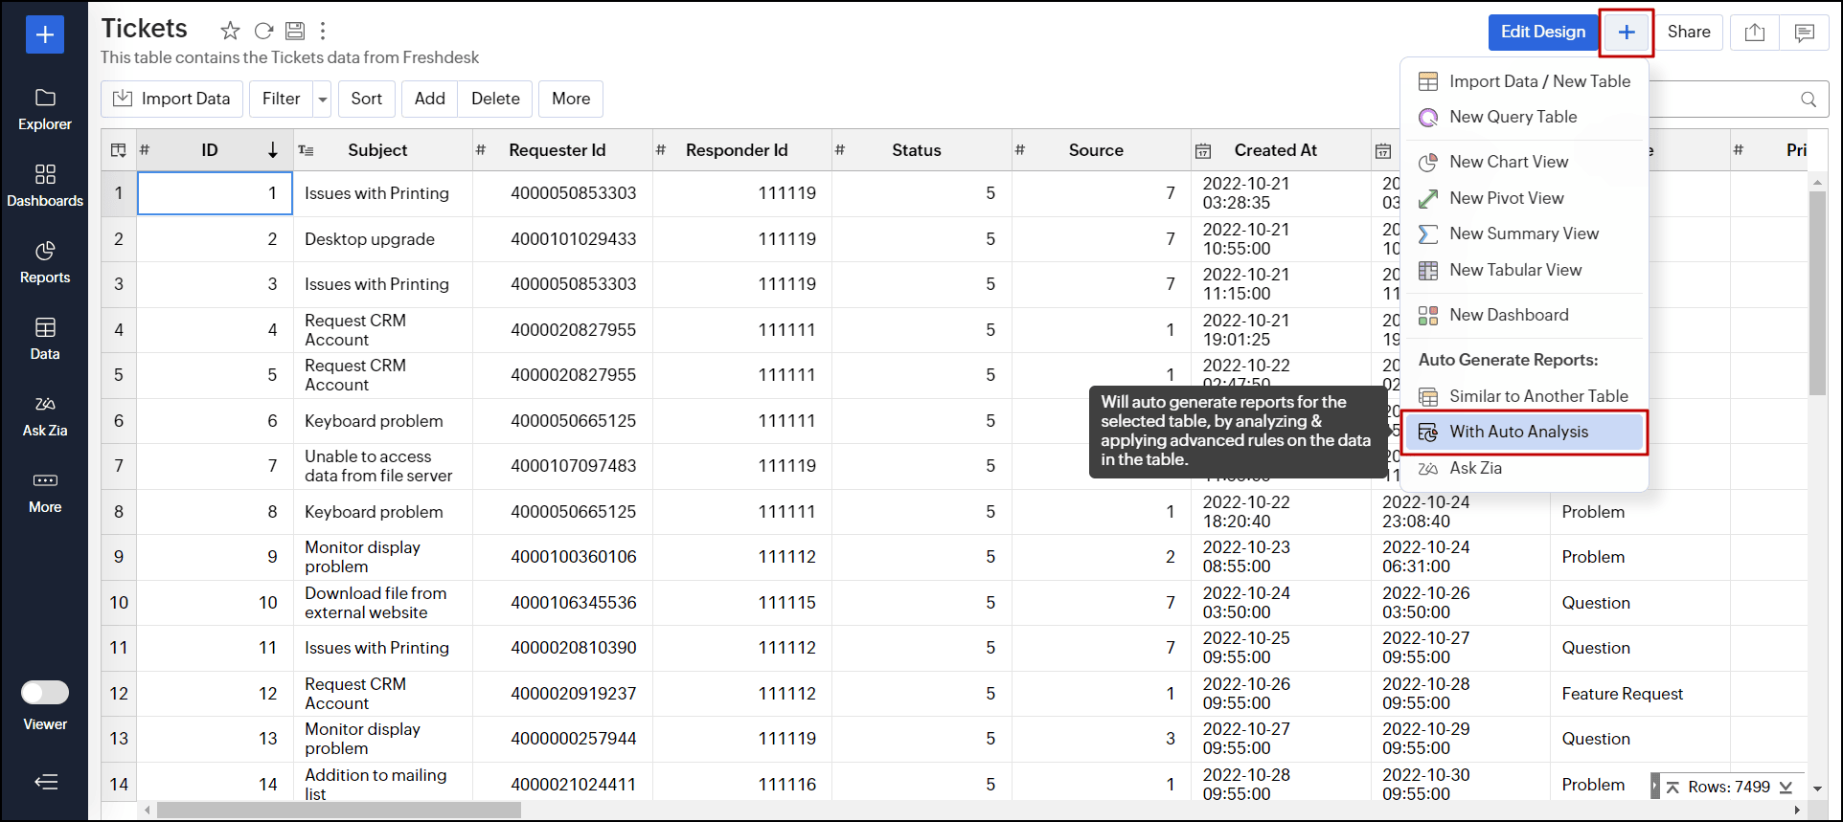
Task: Open the More toolbar menu
Action: pos(571,100)
